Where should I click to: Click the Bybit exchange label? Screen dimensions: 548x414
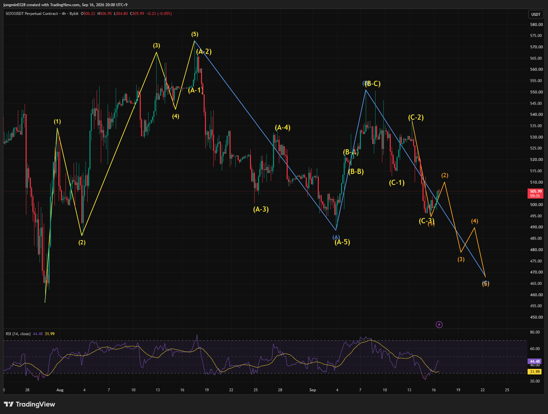point(74,14)
